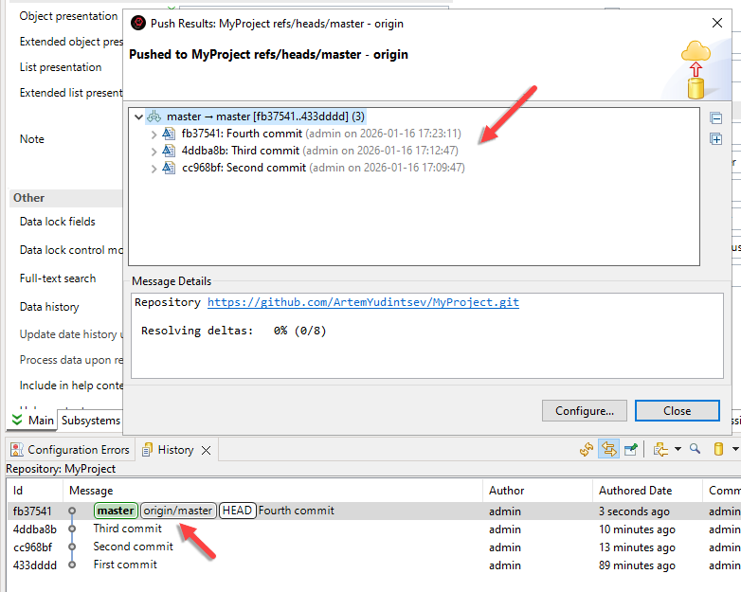Image resolution: width=741 pixels, height=592 pixels.
Task: Open the GitHub MyProject.git repository link
Action: coord(363,303)
